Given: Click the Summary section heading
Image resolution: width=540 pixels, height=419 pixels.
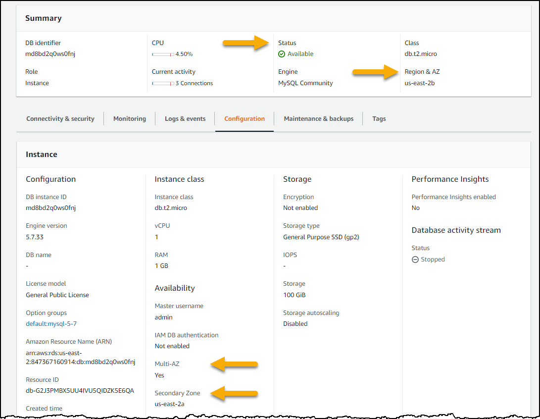Looking at the screenshot, I should [43, 18].
